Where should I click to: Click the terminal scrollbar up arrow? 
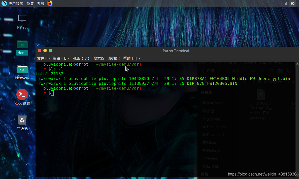click(297, 64)
